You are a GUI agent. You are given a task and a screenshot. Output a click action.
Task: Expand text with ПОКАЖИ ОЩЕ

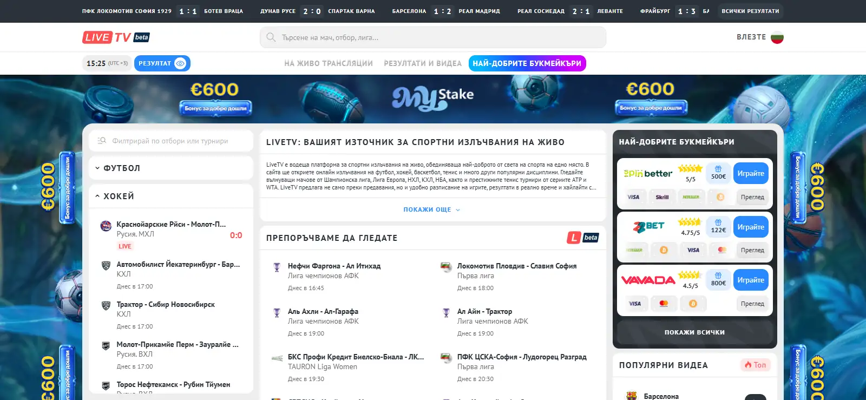pos(431,209)
